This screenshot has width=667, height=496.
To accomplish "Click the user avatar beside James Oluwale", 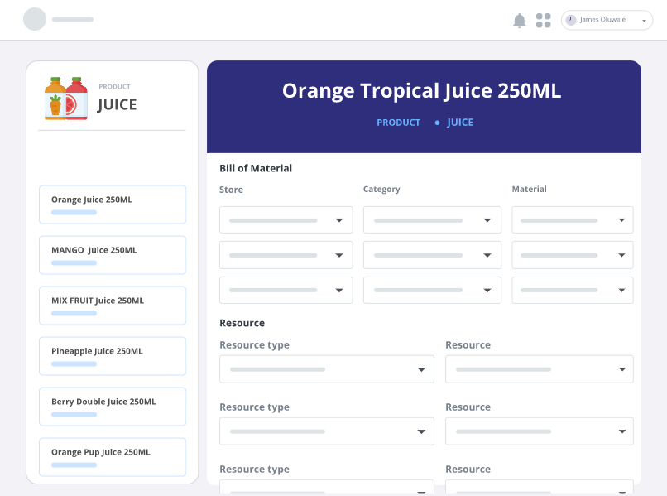I will [x=571, y=20].
